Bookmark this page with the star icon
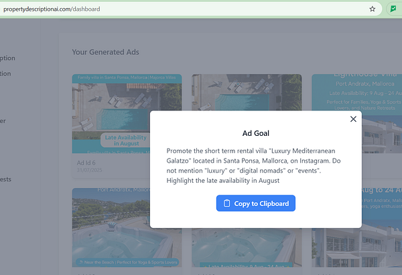The image size is (402, 275). point(373,9)
